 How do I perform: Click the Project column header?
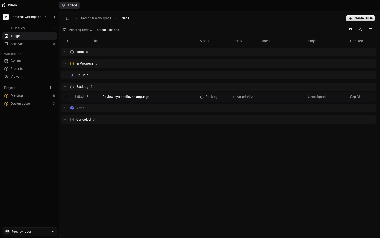click(x=313, y=41)
